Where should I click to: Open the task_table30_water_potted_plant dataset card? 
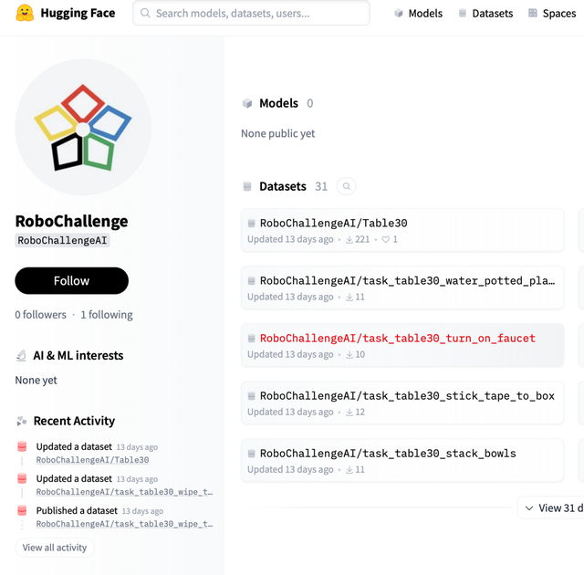407,281
